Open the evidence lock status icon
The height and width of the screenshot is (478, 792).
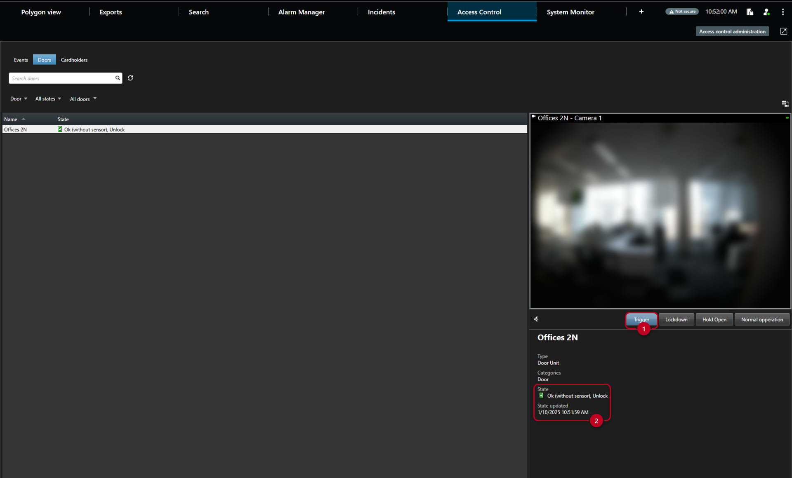(750, 12)
